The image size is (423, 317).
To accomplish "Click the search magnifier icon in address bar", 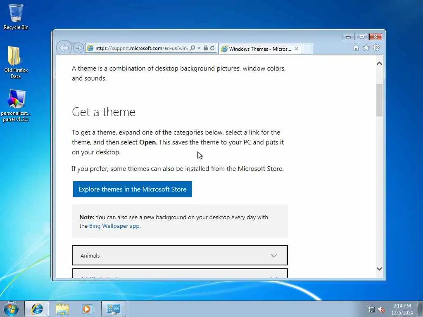I will [x=192, y=48].
